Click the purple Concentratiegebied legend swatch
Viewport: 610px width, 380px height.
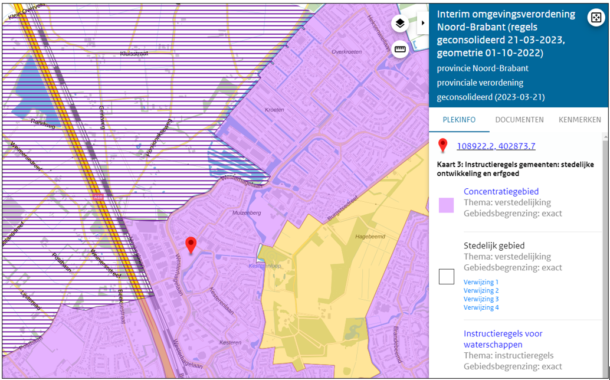click(447, 205)
